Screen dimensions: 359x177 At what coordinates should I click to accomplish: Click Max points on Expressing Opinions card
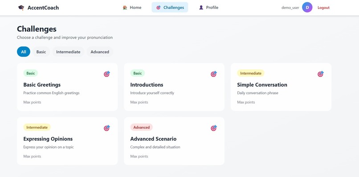pos(32,157)
